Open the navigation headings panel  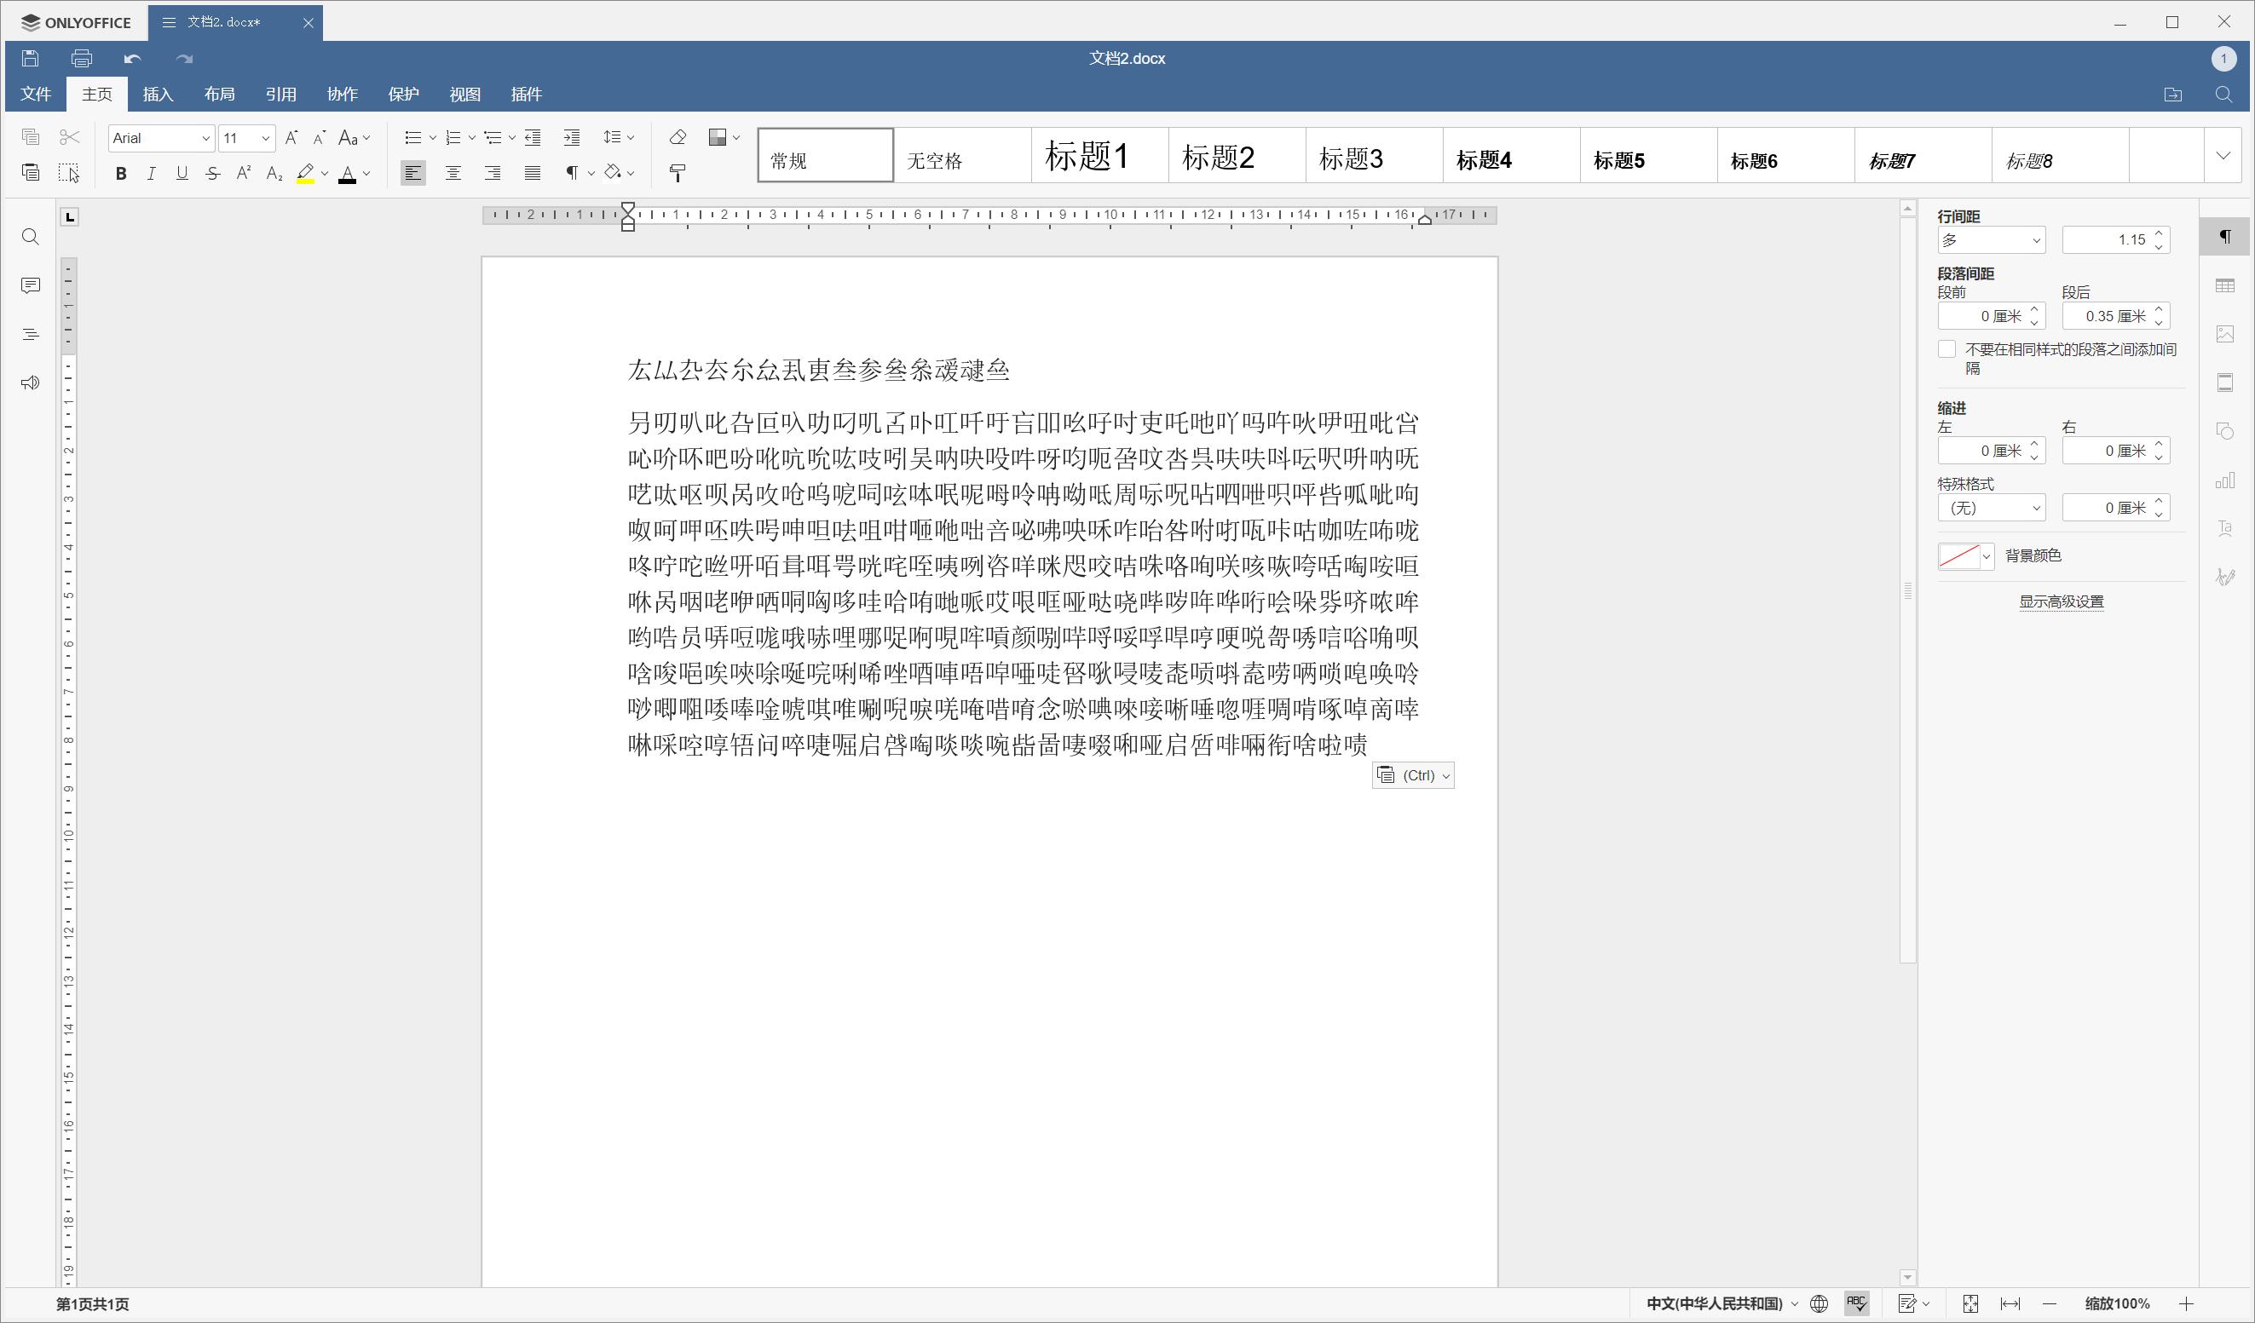30,334
